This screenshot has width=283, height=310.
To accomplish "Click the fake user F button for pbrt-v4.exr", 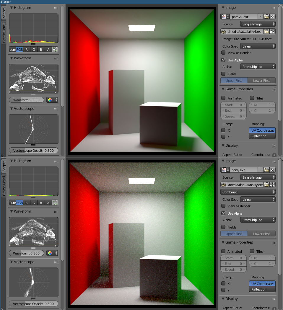I will point(260,17).
